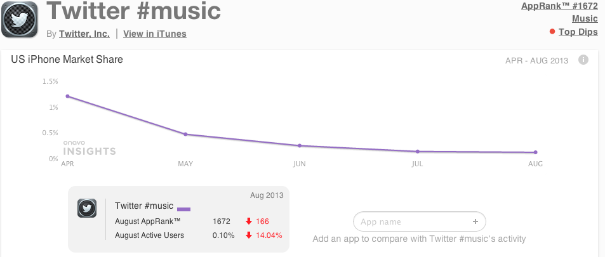Select the MAY data point on chart
Screen dimensions: 605x257
185,135
